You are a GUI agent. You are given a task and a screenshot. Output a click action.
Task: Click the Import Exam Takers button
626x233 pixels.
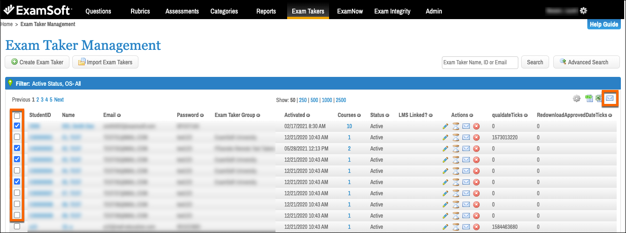click(x=105, y=62)
